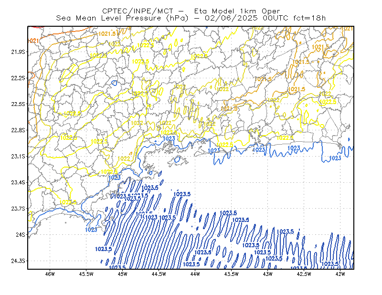Click the 45W longitude axis label
Screen dimensions: 382x295
click(123, 274)
